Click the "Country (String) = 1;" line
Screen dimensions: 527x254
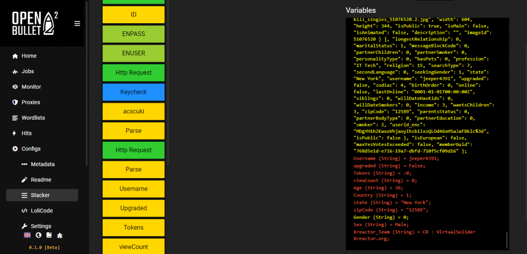point(383,195)
